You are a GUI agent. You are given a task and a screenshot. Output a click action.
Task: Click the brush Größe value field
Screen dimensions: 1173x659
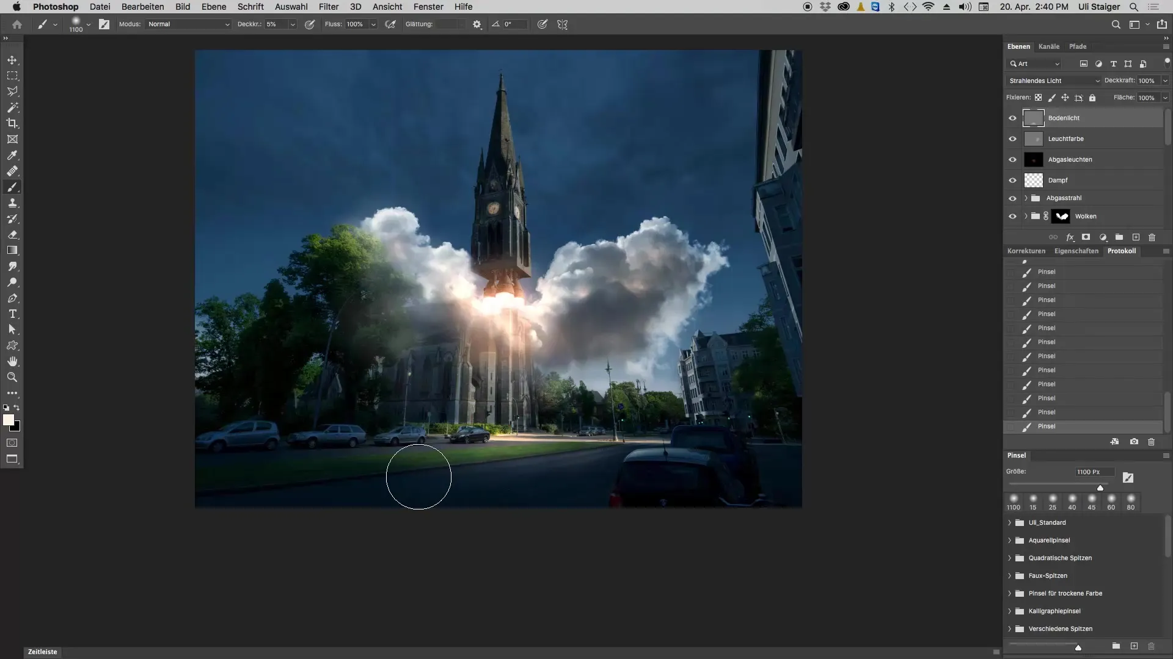(x=1095, y=472)
